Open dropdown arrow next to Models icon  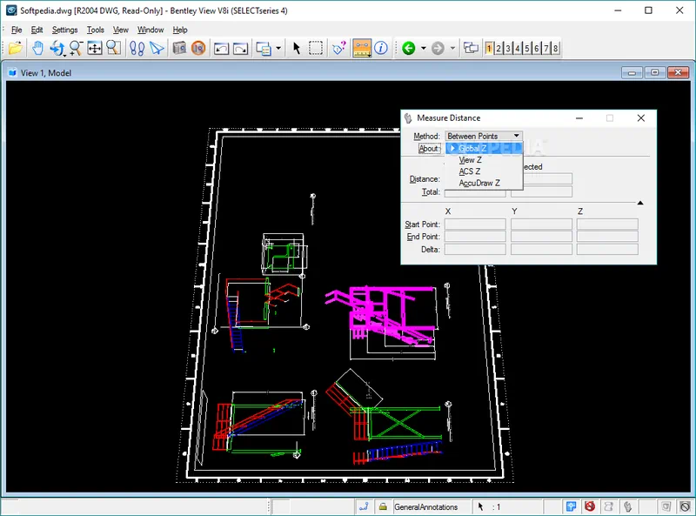278,48
